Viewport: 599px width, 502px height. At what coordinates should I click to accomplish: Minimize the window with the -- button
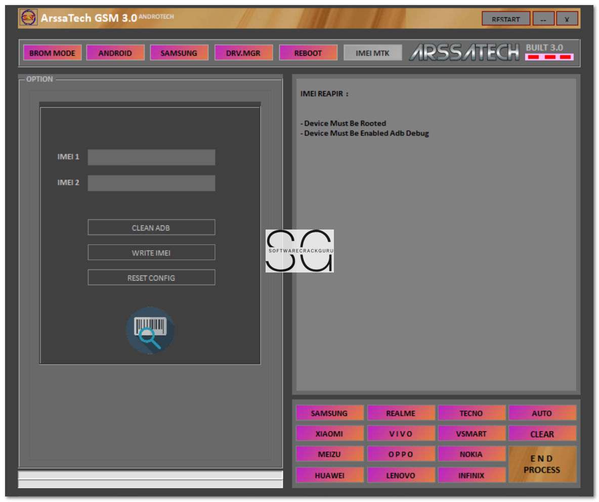(x=543, y=19)
